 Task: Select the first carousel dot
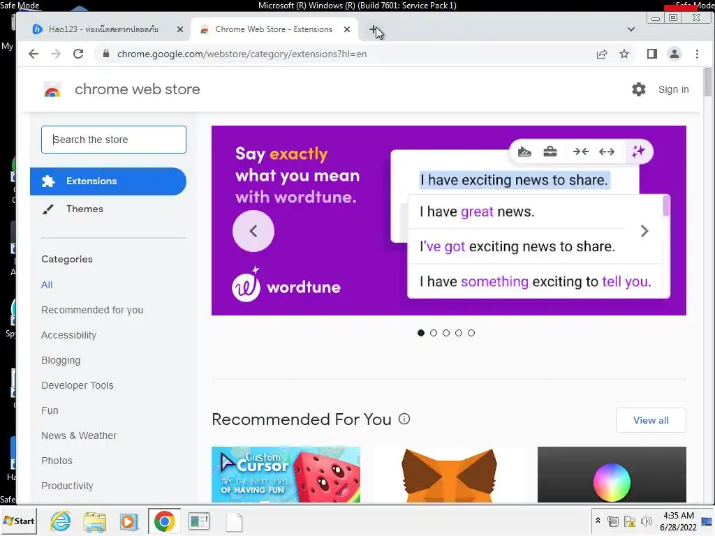pyautogui.click(x=421, y=333)
